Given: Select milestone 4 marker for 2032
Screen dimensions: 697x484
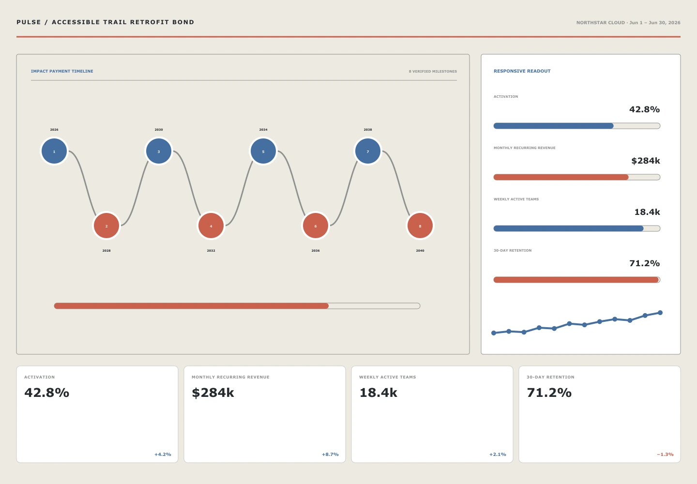Looking at the screenshot, I should (x=211, y=226).
